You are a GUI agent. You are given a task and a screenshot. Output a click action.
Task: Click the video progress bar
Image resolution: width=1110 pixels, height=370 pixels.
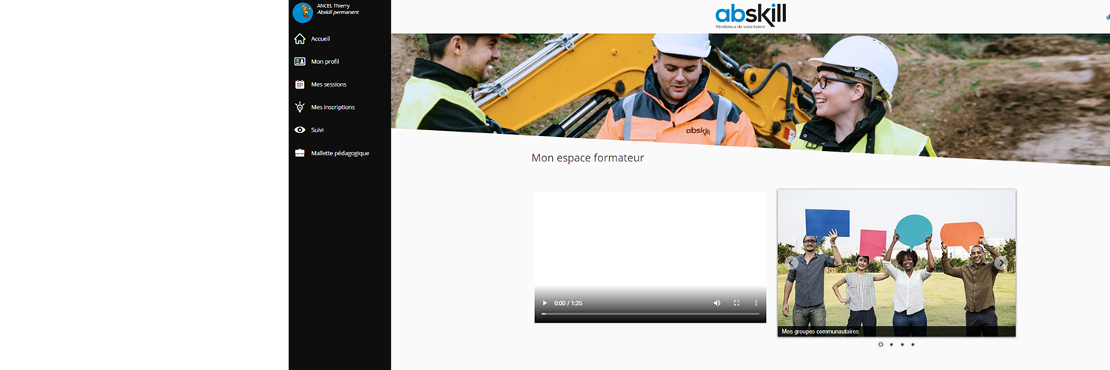click(650, 314)
